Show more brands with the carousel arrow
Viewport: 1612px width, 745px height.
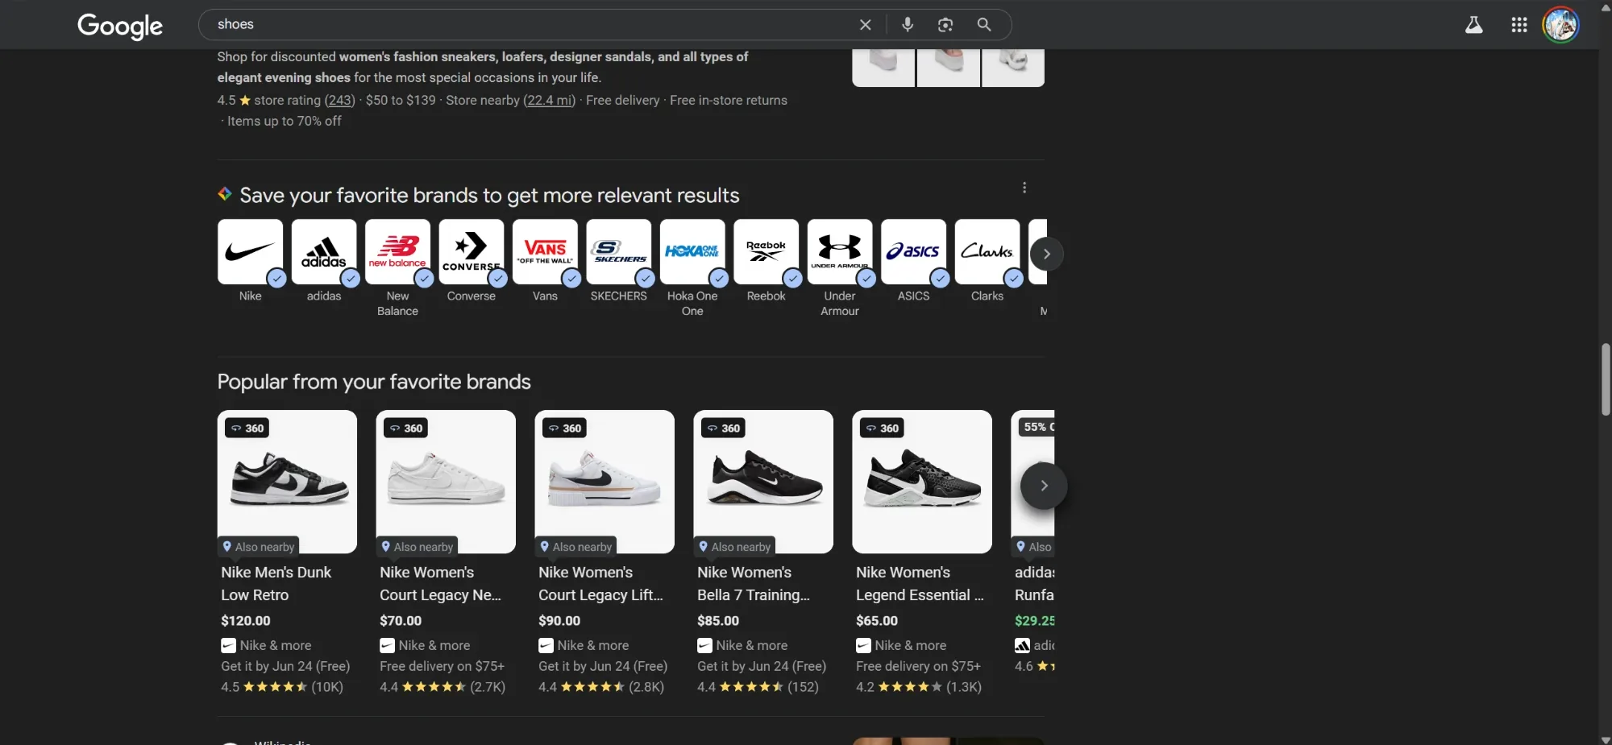coord(1047,254)
